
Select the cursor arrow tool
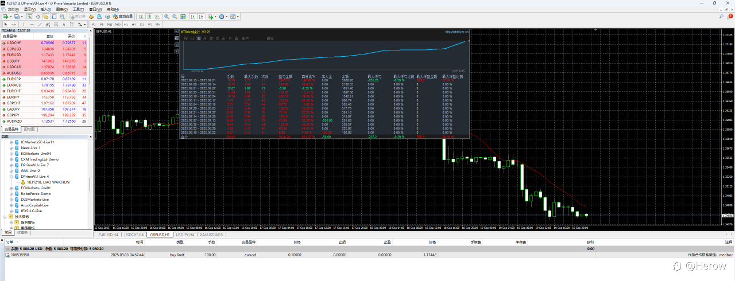pyautogui.click(x=5, y=25)
